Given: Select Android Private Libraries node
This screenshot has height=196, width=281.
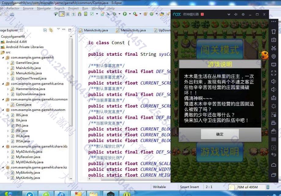Looking at the screenshot, I should point(25,47).
